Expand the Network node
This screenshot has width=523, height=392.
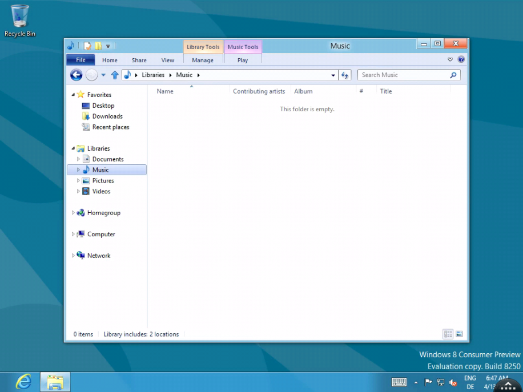[73, 255]
